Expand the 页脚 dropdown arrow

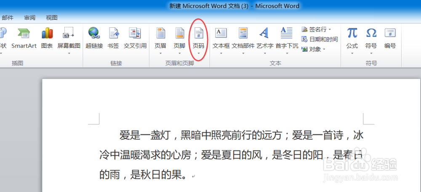[179, 54]
